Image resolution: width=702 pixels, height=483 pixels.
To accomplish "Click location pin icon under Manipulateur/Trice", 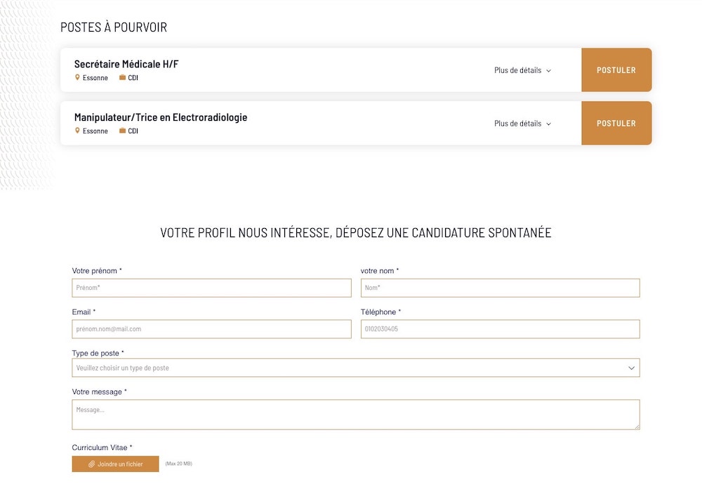I will [77, 131].
